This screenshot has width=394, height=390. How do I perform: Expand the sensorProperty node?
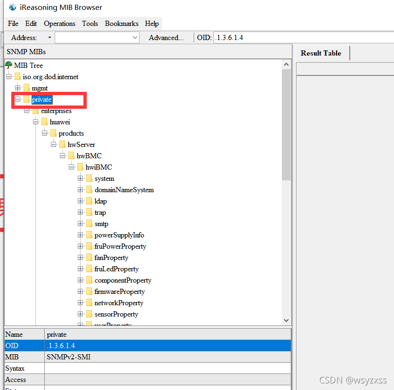coord(81,314)
